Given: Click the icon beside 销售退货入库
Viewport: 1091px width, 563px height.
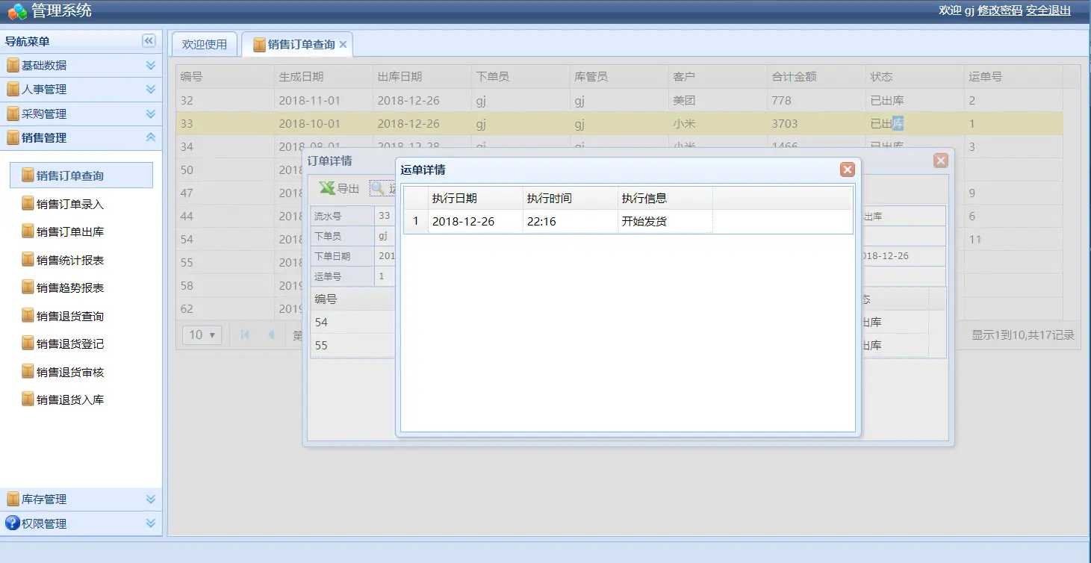Looking at the screenshot, I should pos(28,399).
